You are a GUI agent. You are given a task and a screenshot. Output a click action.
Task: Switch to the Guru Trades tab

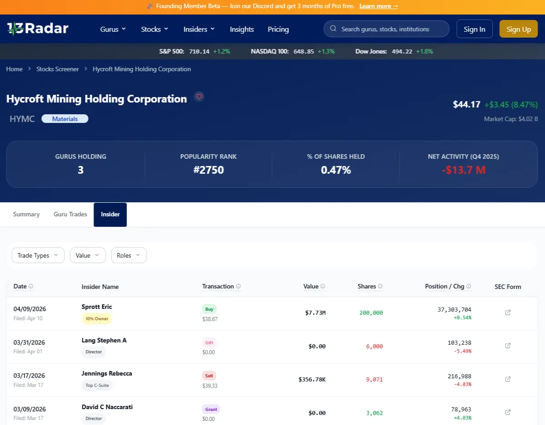point(70,215)
